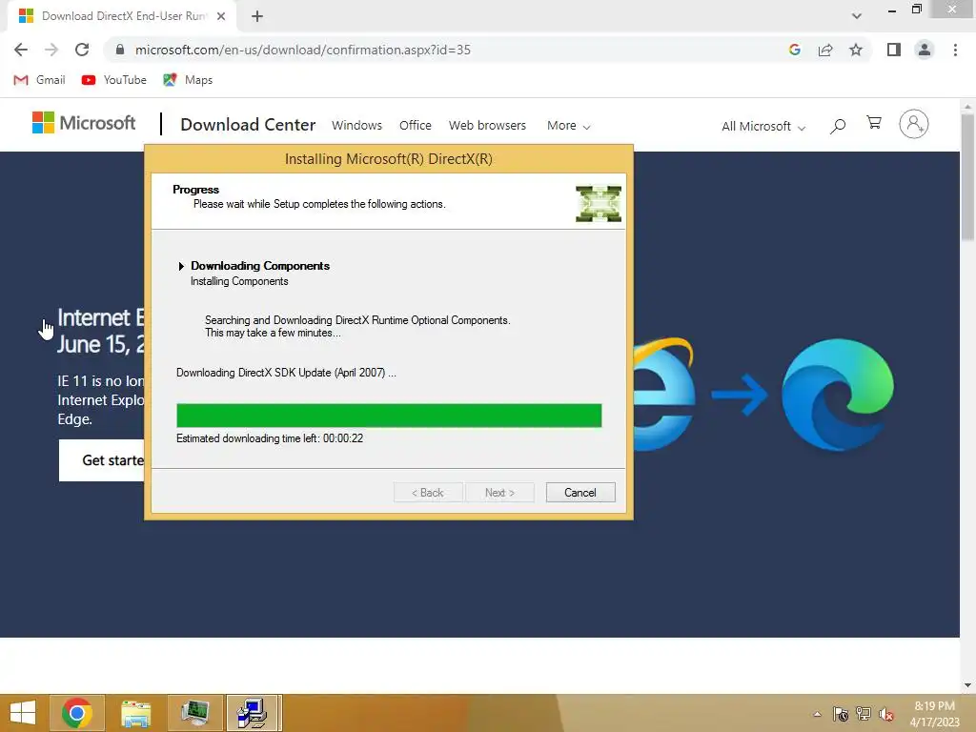The width and height of the screenshot is (976, 732).
Task: Share this page via share icon
Action: [825, 50]
